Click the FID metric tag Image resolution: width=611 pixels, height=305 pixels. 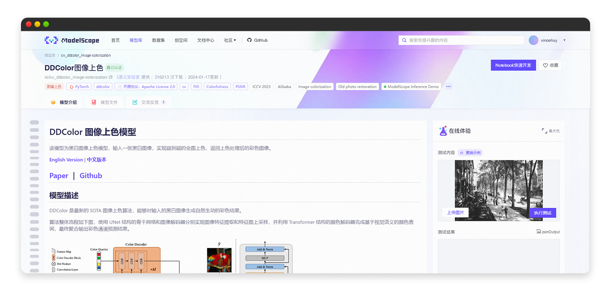pyautogui.click(x=196, y=87)
